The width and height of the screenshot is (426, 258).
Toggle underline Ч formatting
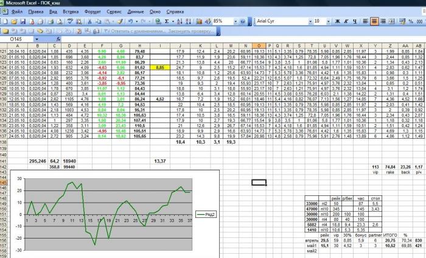click(355, 21)
